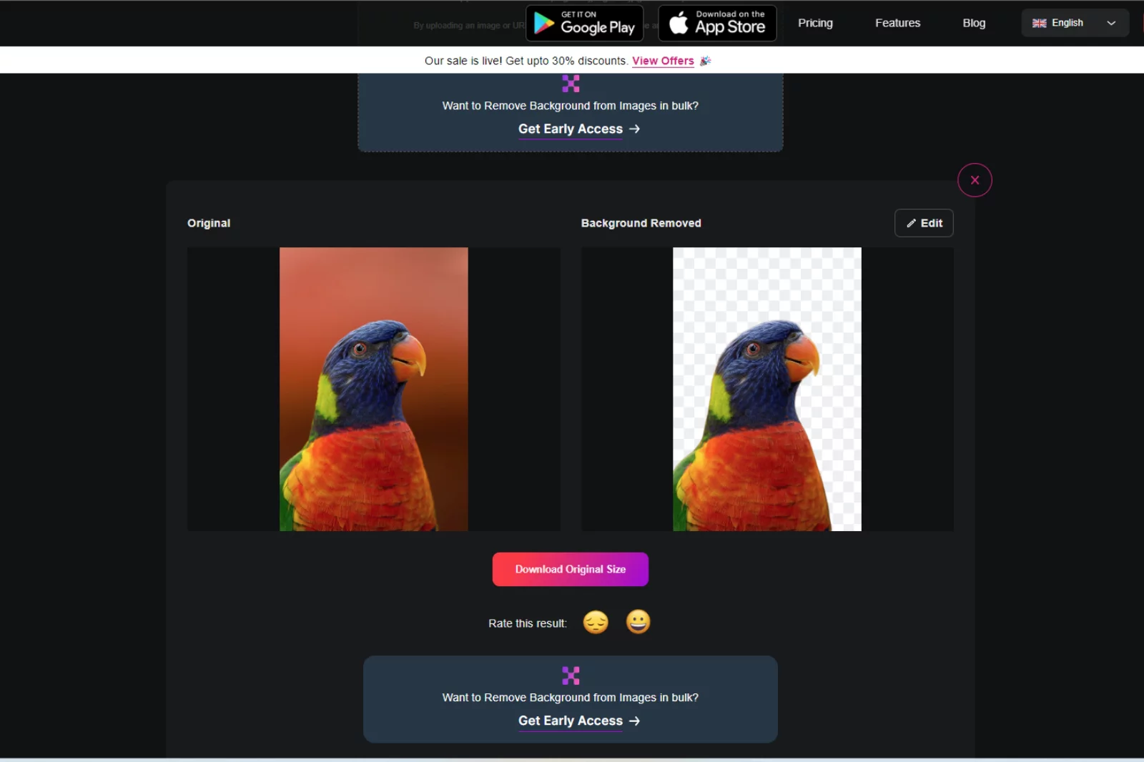This screenshot has width=1144, height=762.
Task: Expand the English language dropdown chevron
Action: [1111, 23]
